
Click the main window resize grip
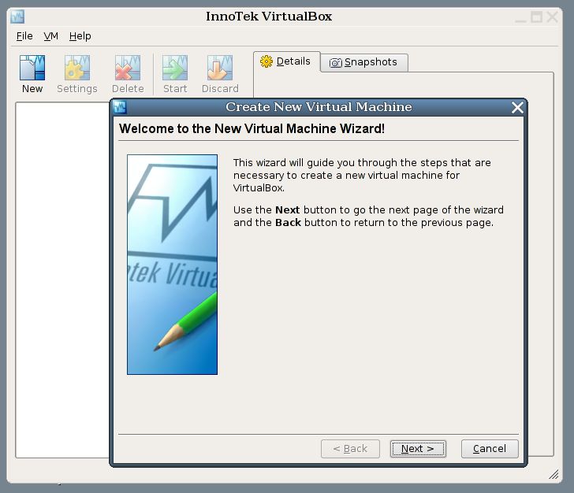[553, 474]
